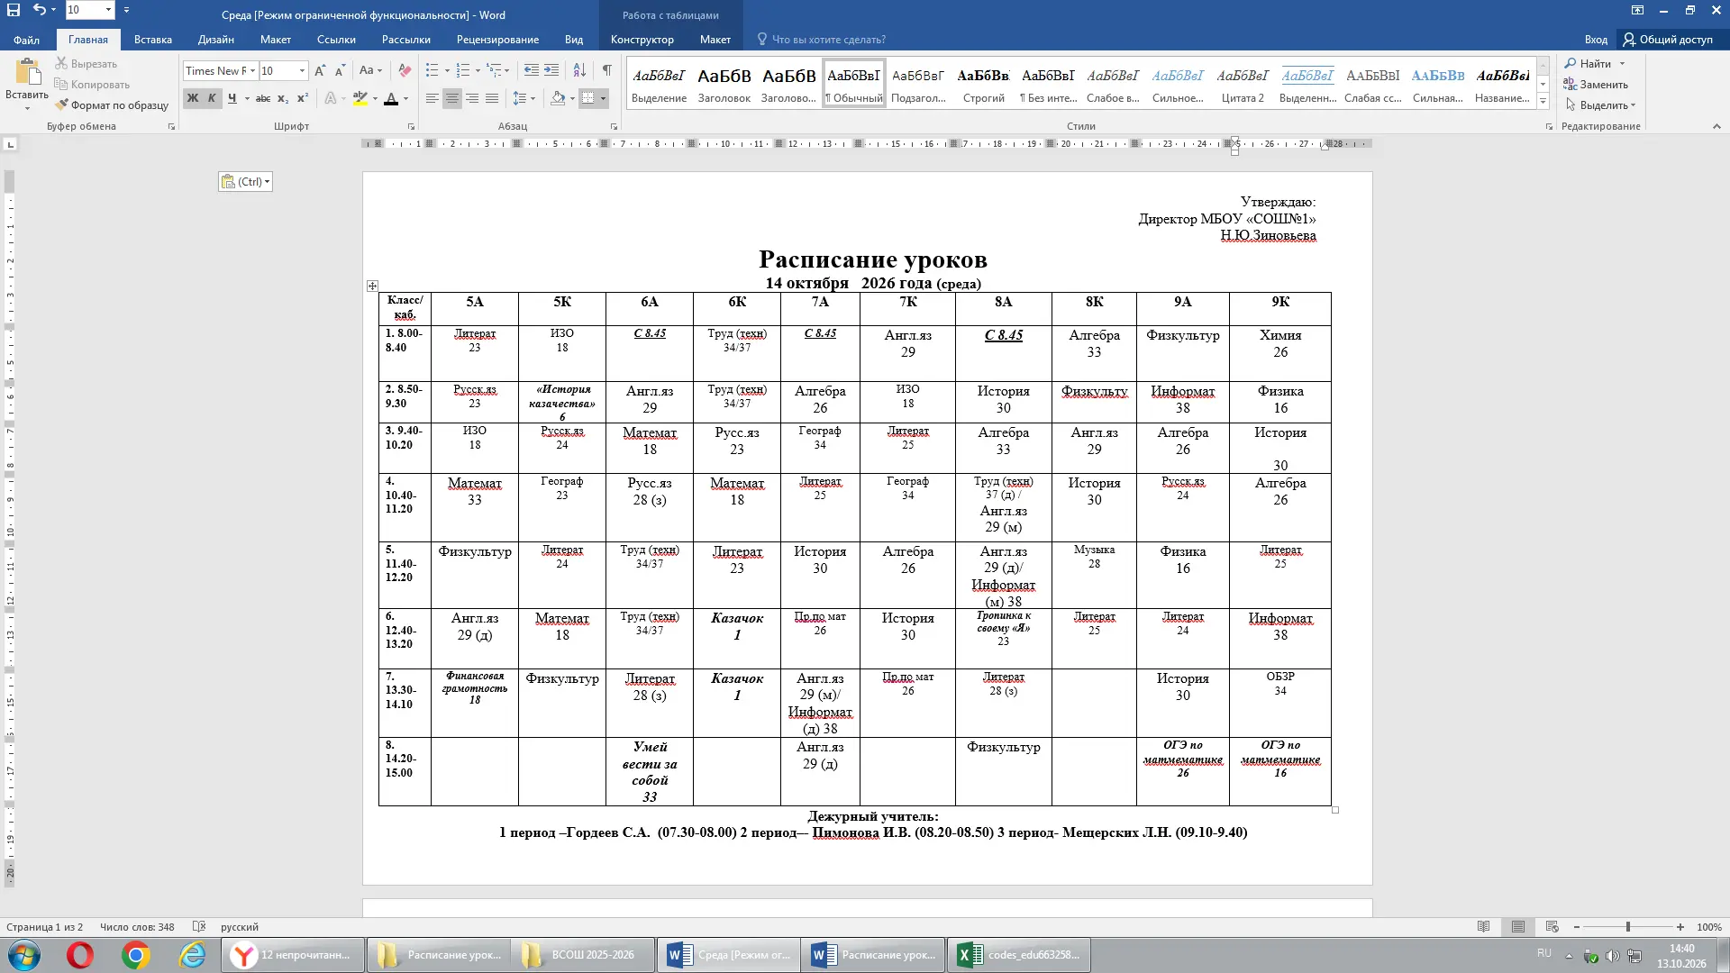Click the bullets list icon
This screenshot has width=1730, height=973.
tap(432, 71)
